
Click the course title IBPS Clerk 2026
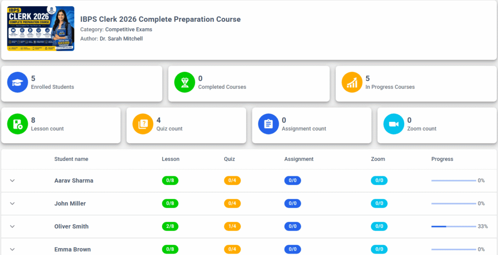160,19
